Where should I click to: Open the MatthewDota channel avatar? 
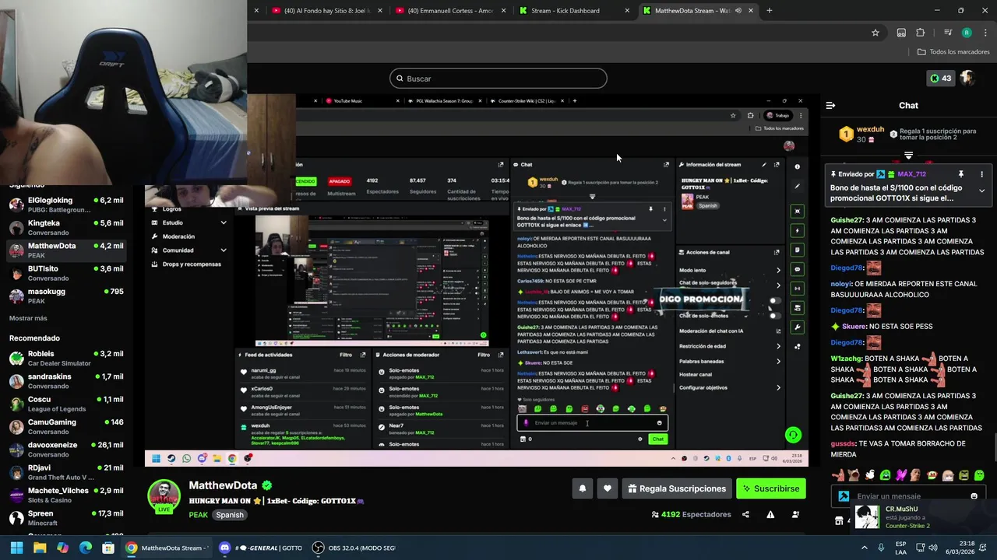(164, 495)
